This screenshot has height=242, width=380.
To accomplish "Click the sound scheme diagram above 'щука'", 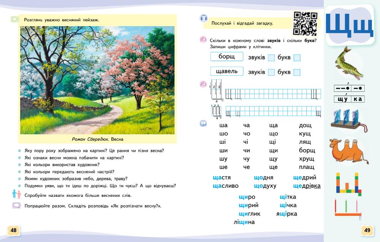I will pyautogui.click(x=349, y=88).
